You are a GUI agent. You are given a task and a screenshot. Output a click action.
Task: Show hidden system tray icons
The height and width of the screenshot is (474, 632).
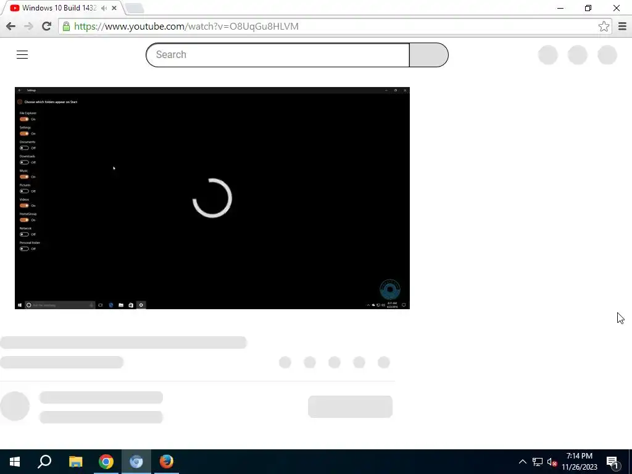click(522, 462)
